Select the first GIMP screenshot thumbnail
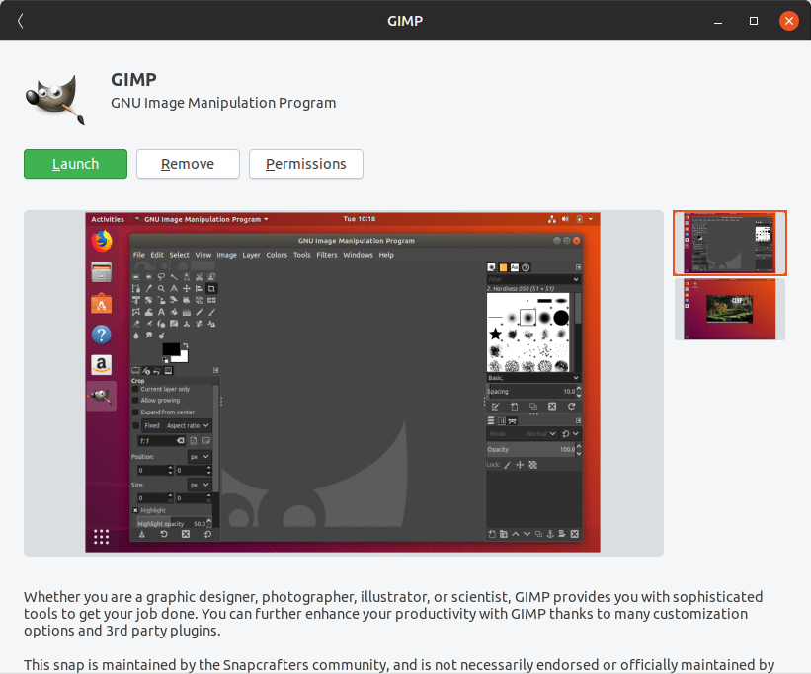The image size is (811, 674). coord(730,243)
